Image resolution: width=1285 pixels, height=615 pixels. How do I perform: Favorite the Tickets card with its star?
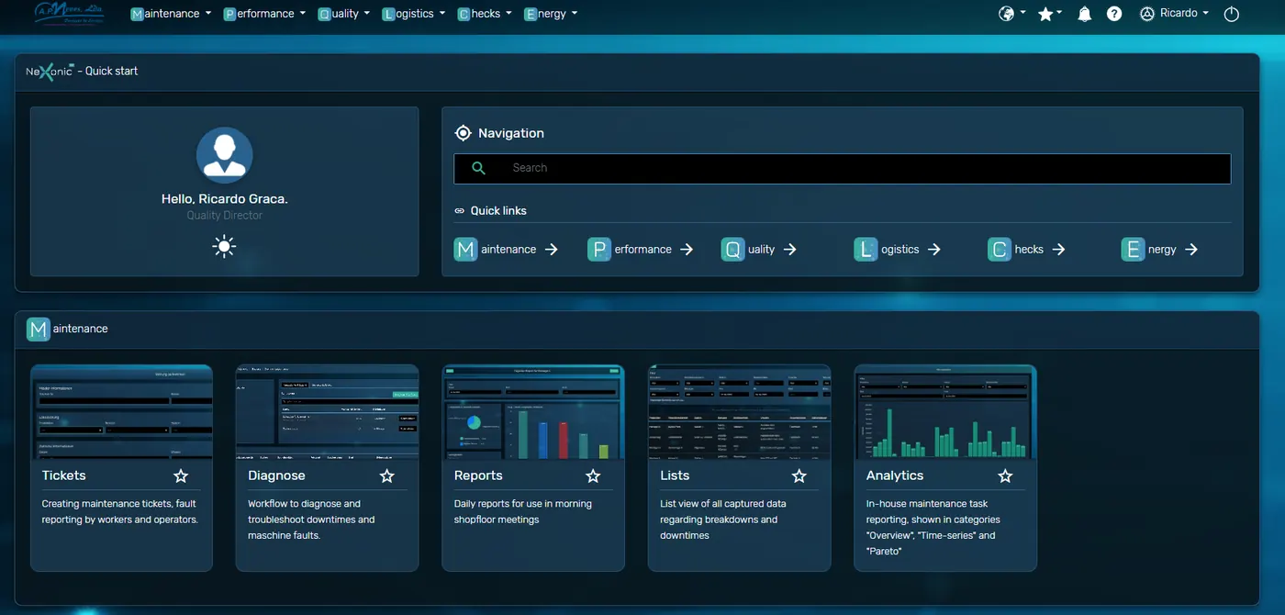coord(181,475)
